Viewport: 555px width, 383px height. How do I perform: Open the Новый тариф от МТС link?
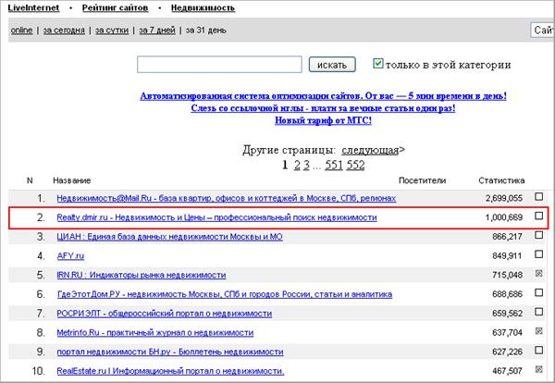(323, 120)
